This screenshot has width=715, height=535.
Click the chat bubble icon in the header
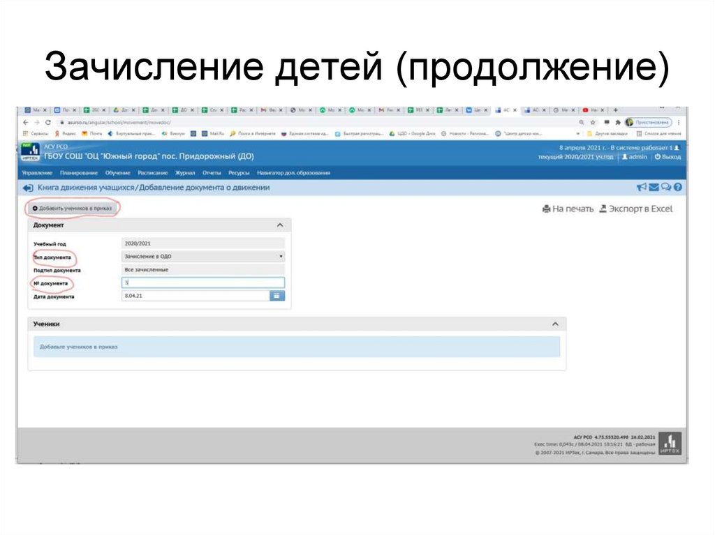pyautogui.click(x=665, y=187)
